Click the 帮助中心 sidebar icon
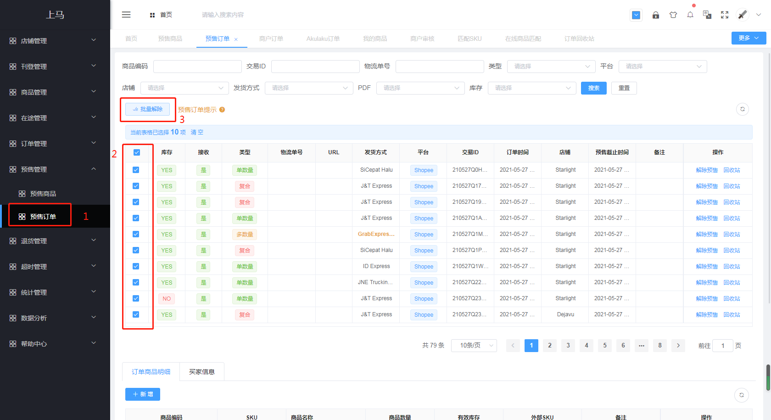The height and width of the screenshot is (420, 771). tap(13, 344)
